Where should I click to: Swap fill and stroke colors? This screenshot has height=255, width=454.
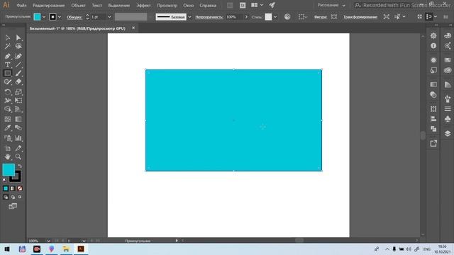20,166
